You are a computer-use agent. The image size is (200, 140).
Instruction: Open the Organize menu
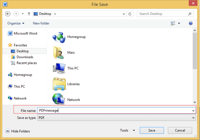(x=16, y=23)
